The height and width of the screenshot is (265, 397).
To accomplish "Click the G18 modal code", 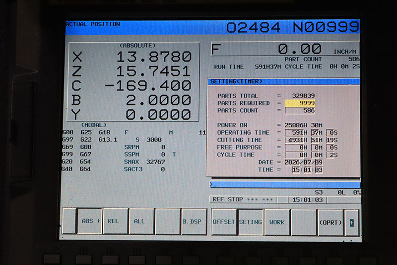I will tap(105, 132).
